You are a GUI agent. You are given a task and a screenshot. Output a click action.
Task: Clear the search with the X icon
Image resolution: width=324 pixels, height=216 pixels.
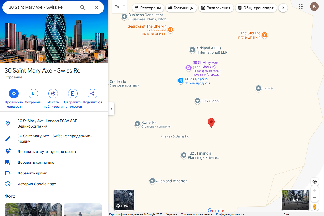97,8
